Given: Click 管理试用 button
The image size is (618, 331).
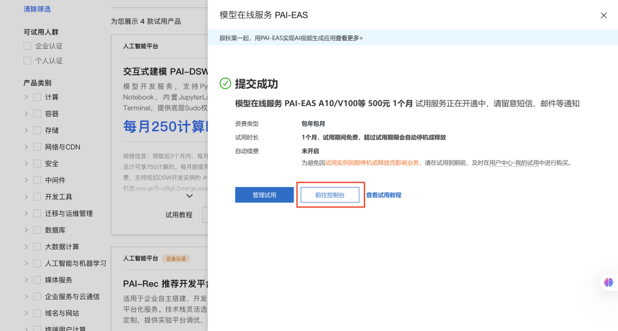Looking at the screenshot, I should pyautogui.click(x=264, y=195).
